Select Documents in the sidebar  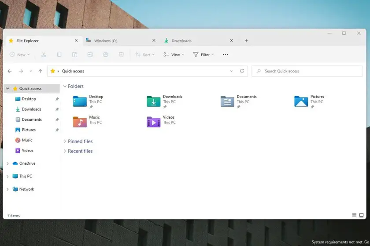click(x=32, y=119)
